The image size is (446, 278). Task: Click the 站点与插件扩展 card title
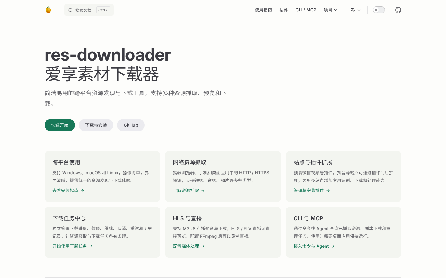[313, 162]
